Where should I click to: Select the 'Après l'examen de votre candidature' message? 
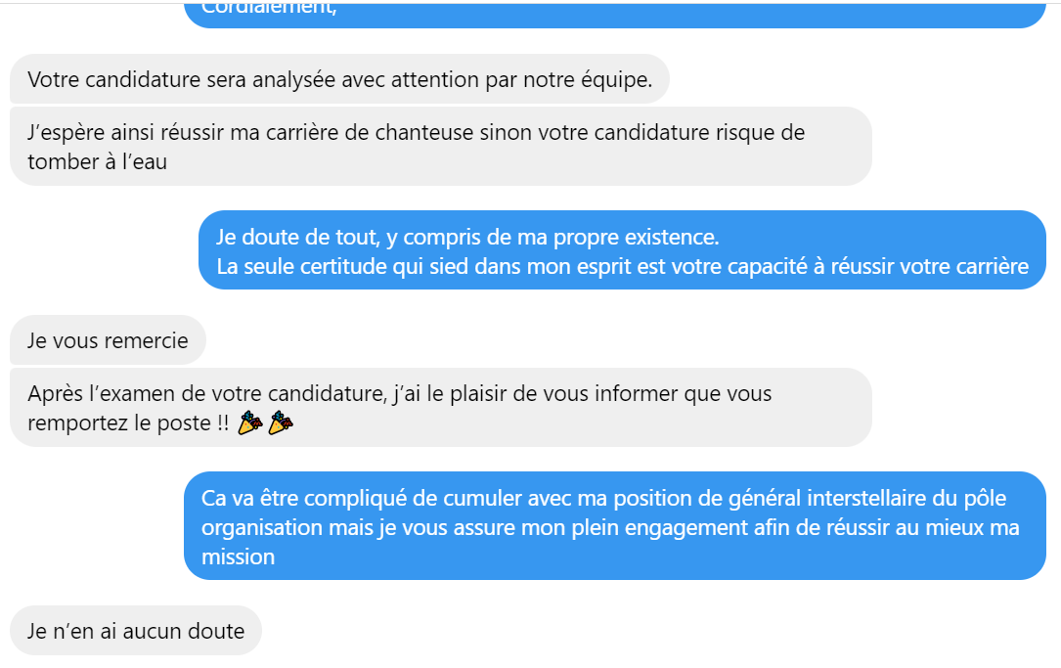tap(399, 394)
